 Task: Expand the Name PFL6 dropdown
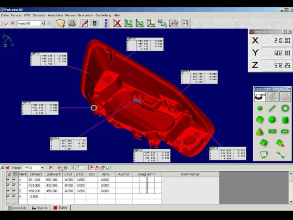(42, 168)
